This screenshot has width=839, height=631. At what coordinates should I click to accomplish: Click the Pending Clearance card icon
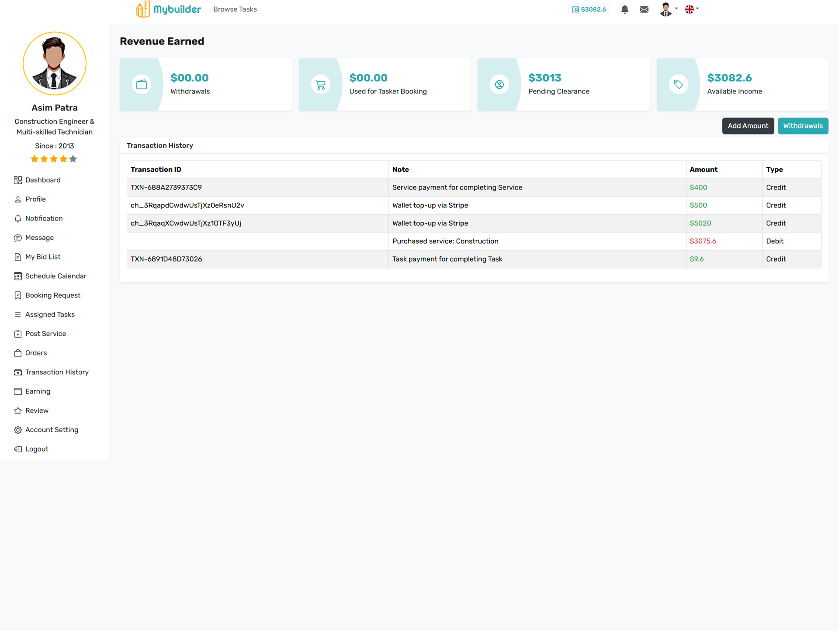499,84
